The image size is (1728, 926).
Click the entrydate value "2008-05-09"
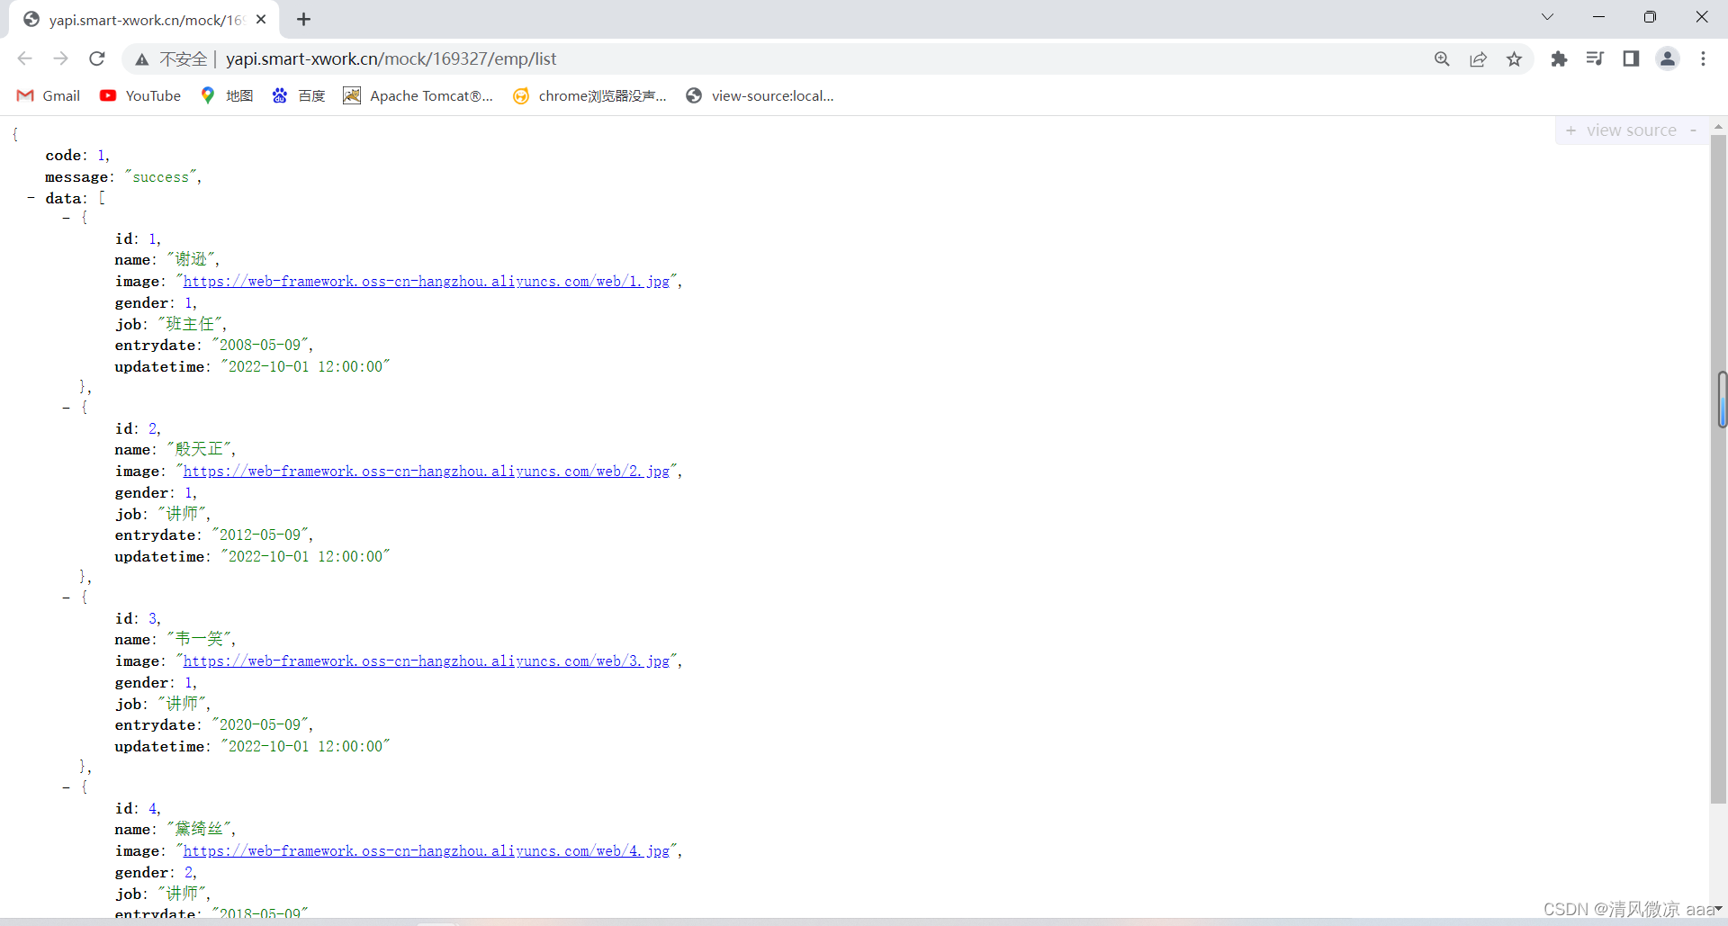(x=260, y=346)
